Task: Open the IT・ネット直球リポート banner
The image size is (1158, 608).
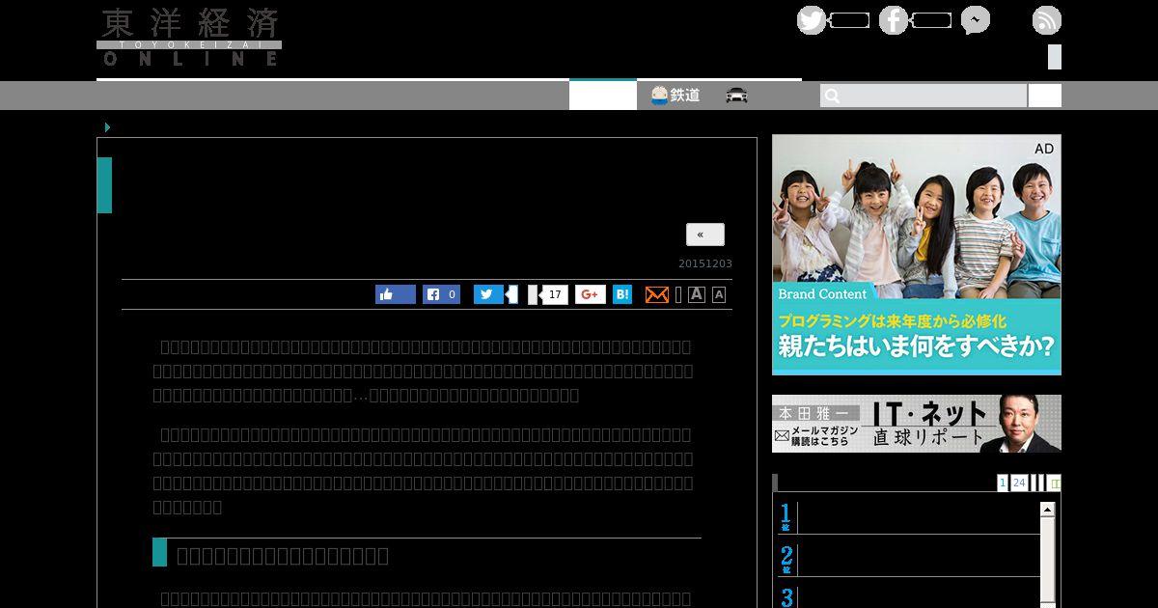Action: (917, 424)
